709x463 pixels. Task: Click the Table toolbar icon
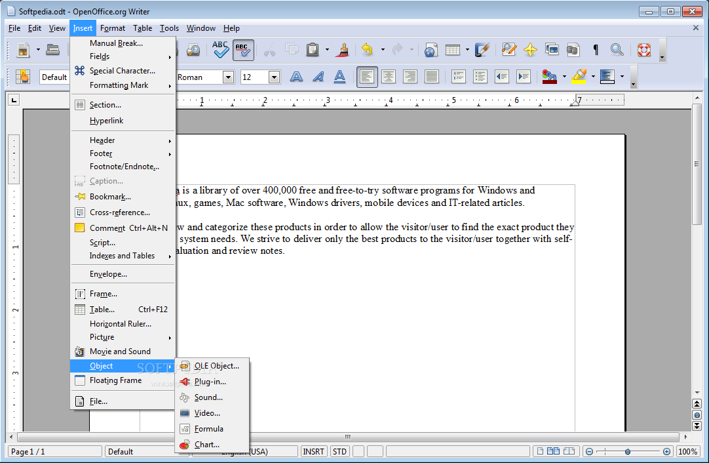click(x=453, y=50)
